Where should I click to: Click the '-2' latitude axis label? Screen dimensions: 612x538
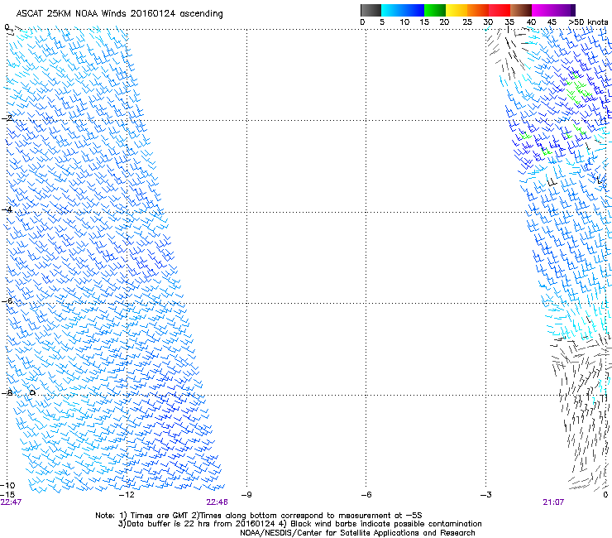(7, 118)
